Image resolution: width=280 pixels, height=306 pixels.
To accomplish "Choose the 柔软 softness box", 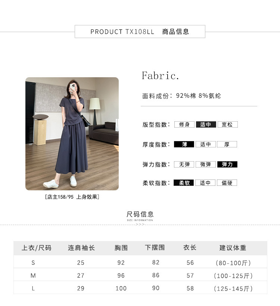I will point(184,182).
